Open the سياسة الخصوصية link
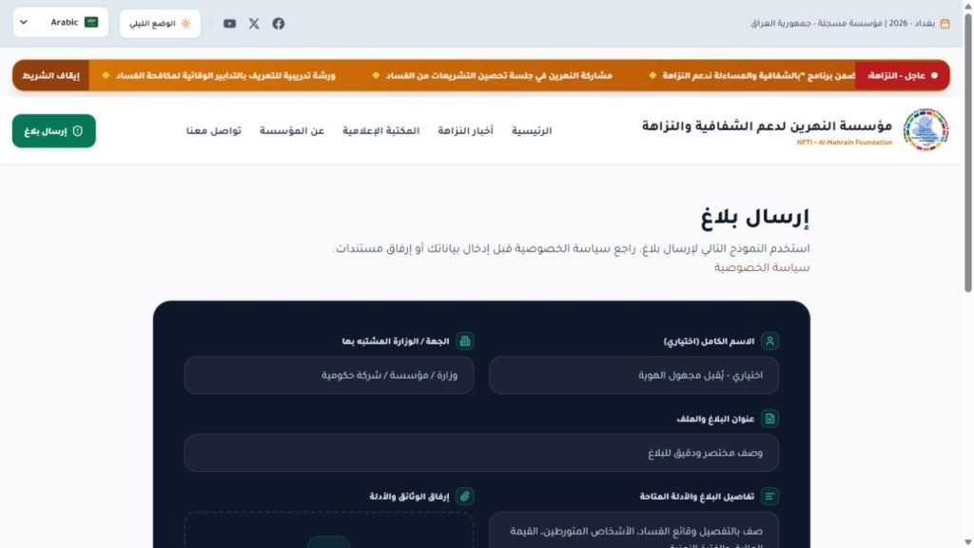This screenshot has height=548, width=974. (x=762, y=267)
